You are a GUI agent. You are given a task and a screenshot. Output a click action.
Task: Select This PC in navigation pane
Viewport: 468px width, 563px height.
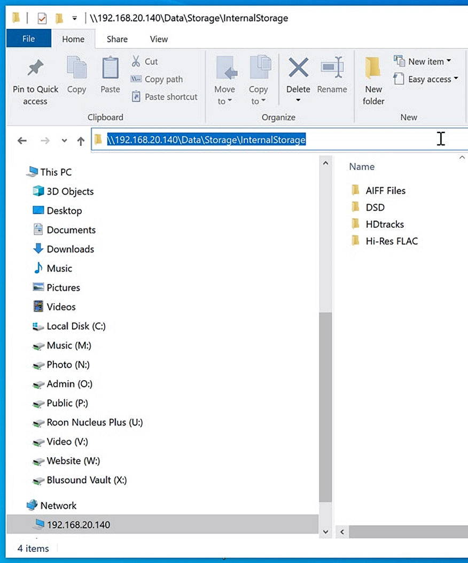click(x=49, y=172)
